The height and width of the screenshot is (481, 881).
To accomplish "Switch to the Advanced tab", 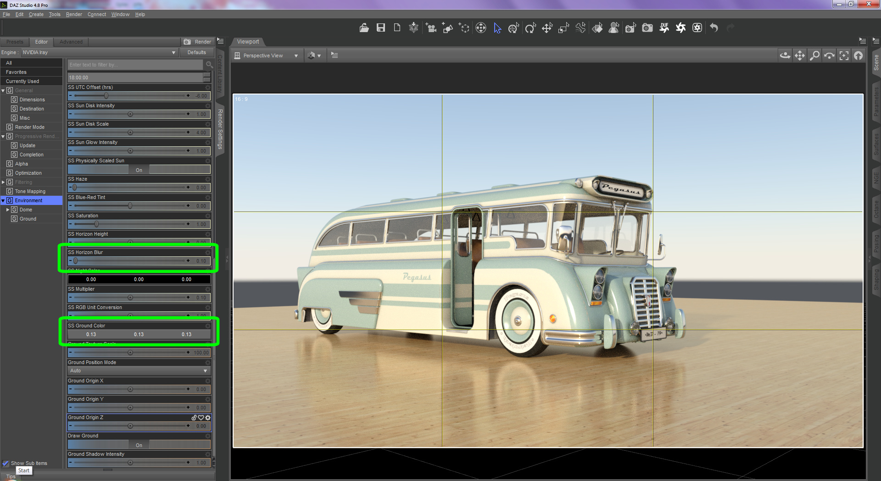I will [x=71, y=42].
